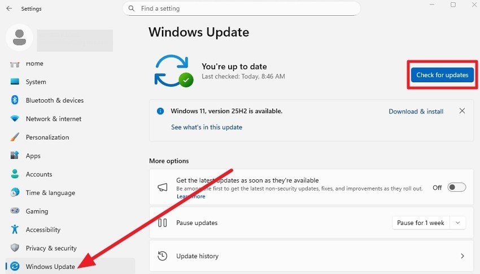Expand Update history chevron
Image resolution: width=480 pixels, height=274 pixels.
pos(462,256)
